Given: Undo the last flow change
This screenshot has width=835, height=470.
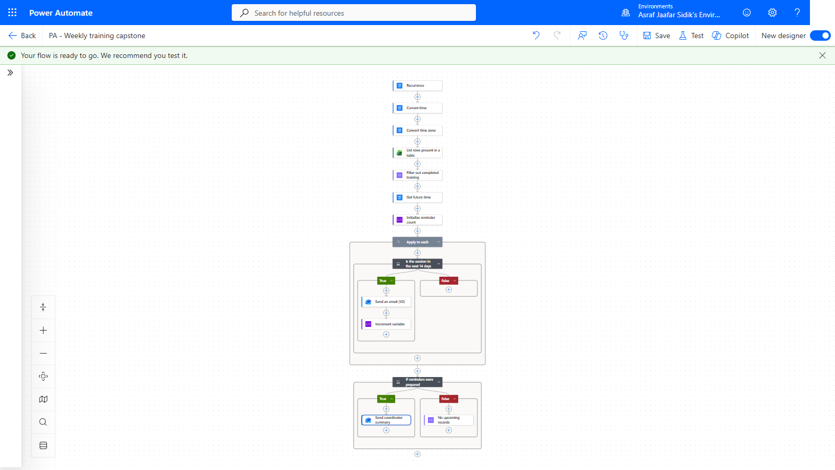Looking at the screenshot, I should point(536,36).
